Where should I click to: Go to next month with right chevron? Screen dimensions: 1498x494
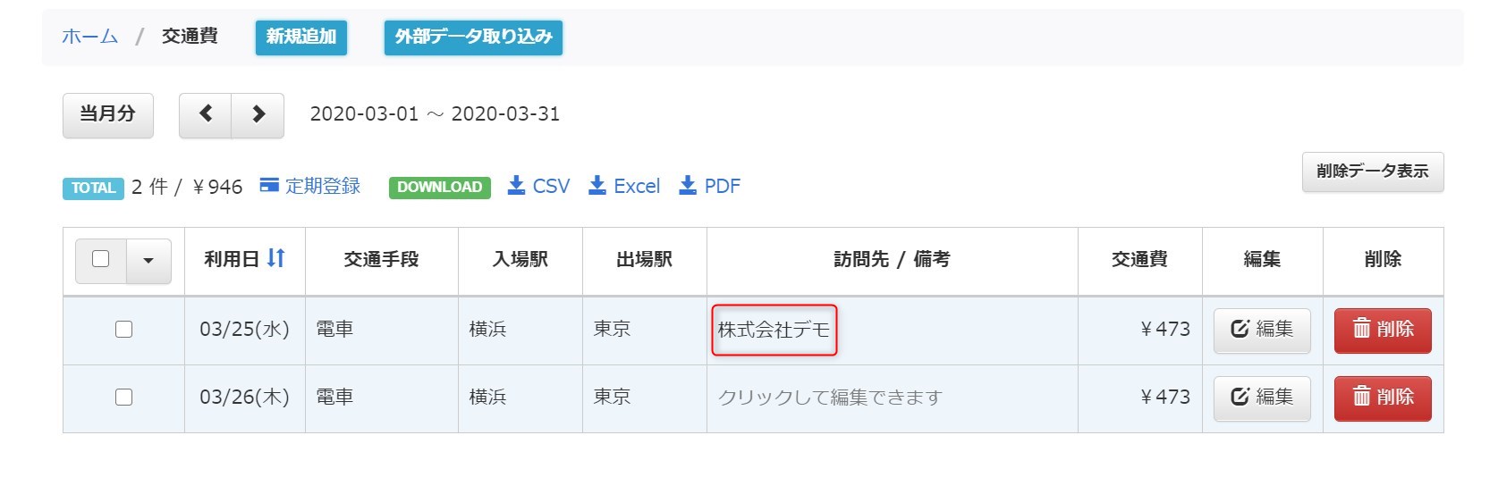(x=258, y=115)
